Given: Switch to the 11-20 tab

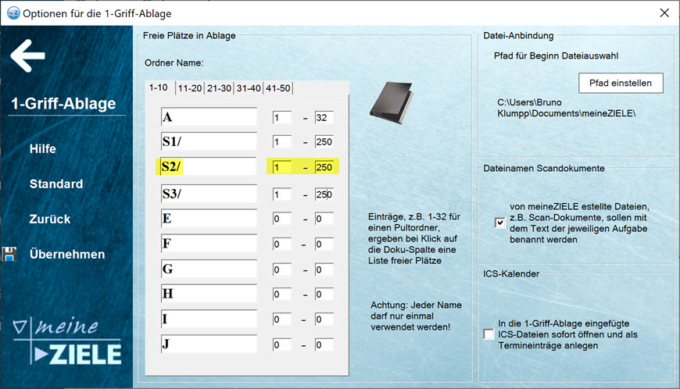Looking at the screenshot, I should coord(190,88).
